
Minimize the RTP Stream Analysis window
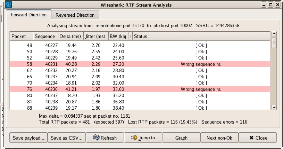(x=264, y=5)
